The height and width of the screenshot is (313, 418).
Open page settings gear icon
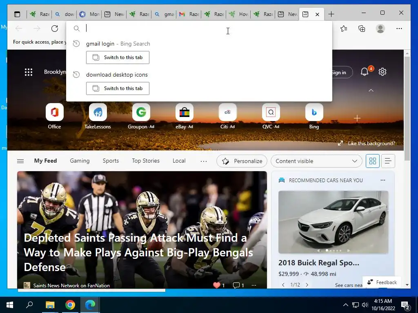(382, 72)
